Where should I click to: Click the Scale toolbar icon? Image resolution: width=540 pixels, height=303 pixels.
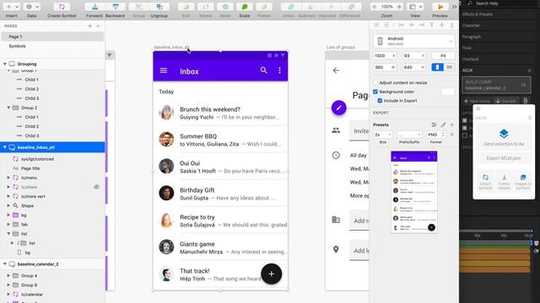245,7
